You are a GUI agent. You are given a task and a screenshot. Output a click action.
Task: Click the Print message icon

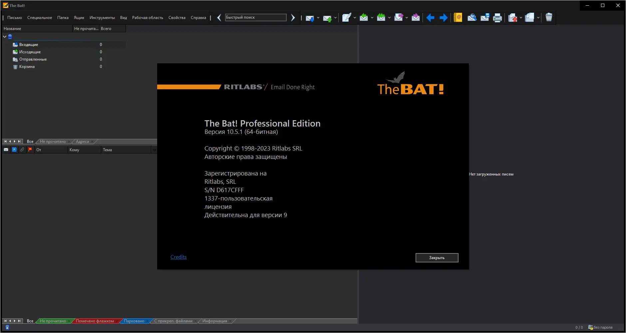[497, 18]
